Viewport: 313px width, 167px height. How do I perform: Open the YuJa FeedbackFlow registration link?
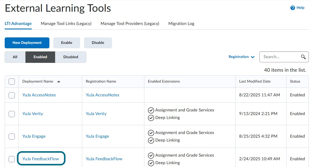click(104, 159)
